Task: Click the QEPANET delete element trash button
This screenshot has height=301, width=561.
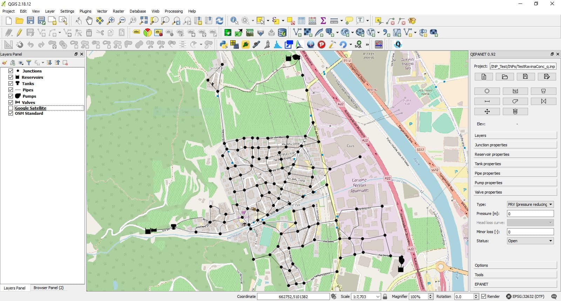Action: (515, 111)
